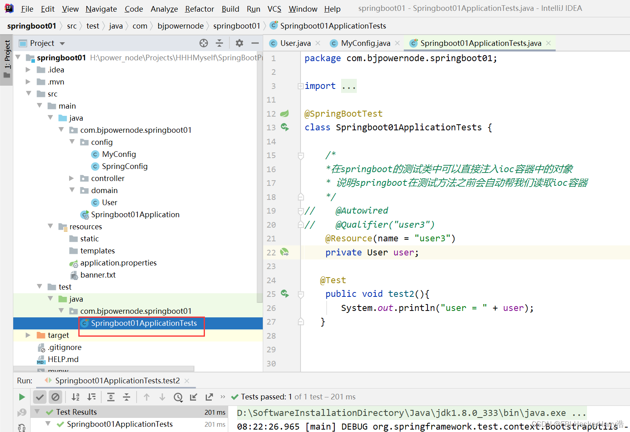Open Project panel settings gear
Screen dimensions: 630x432
coord(239,43)
